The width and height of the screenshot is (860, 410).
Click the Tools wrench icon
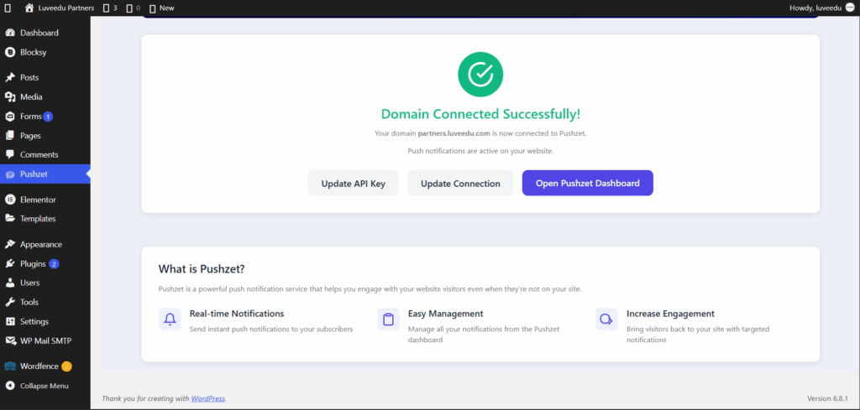(x=10, y=302)
